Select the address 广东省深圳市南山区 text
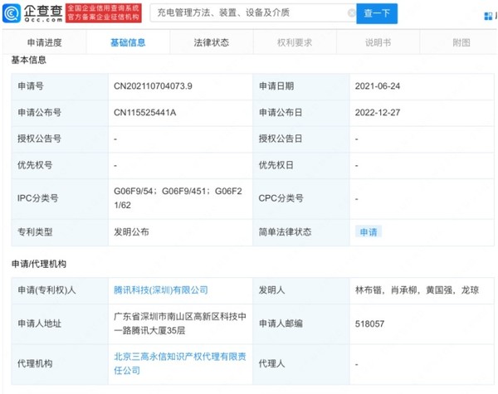This screenshot has height=394, width=498. point(180,323)
